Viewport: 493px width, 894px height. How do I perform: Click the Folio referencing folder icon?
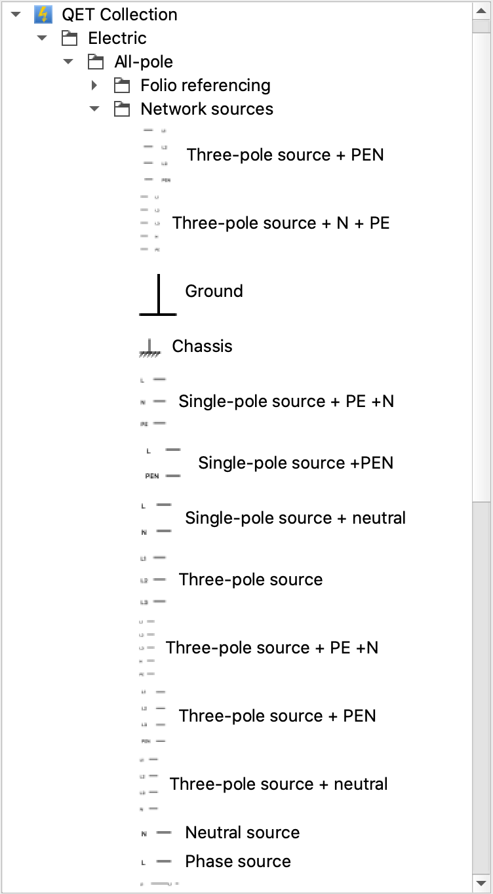click(122, 85)
